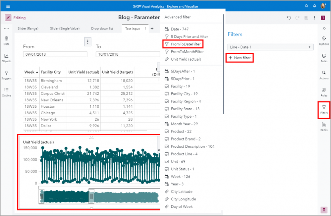331x216 pixels.
Task: Open the Suggest pane
Action: [x=6, y=75]
